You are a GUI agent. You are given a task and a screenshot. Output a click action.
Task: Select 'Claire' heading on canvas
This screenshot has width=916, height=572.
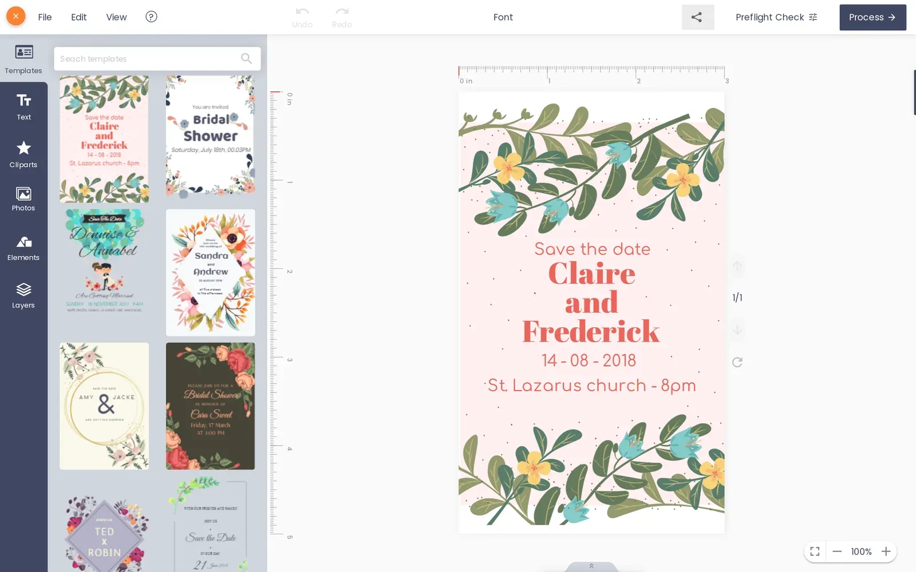coord(592,273)
